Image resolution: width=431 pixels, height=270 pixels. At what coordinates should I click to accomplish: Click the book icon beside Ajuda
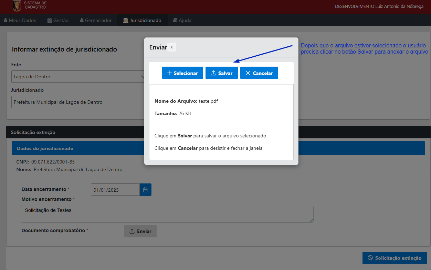tap(175, 20)
